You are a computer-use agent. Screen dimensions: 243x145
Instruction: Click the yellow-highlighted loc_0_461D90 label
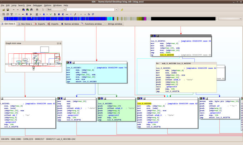point(144,103)
